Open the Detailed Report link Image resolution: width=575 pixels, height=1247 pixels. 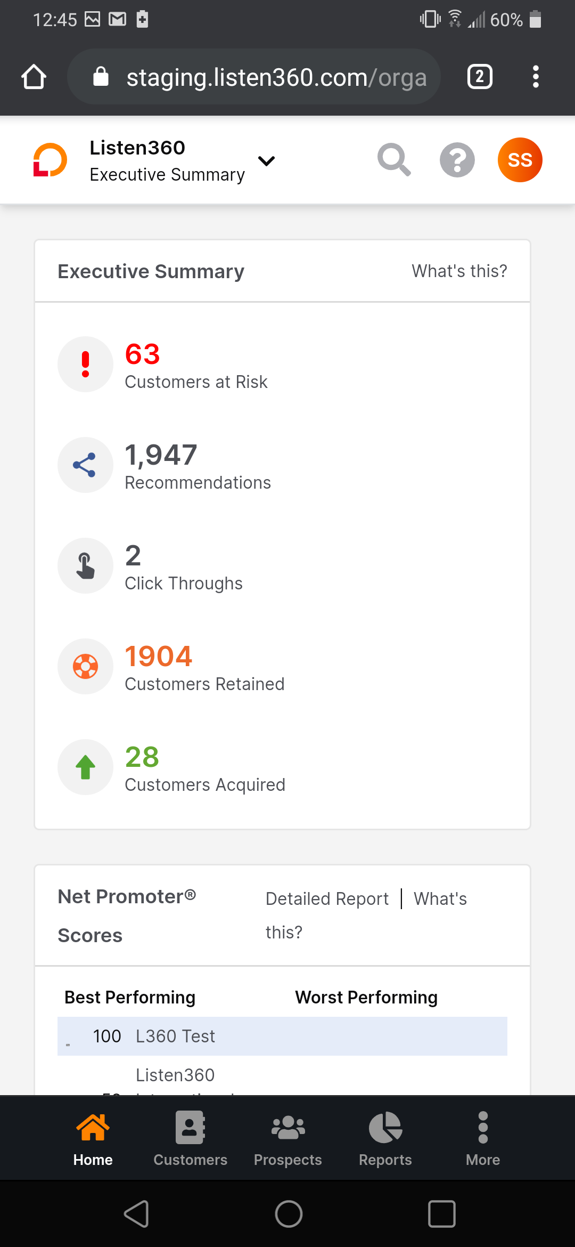coord(327,899)
